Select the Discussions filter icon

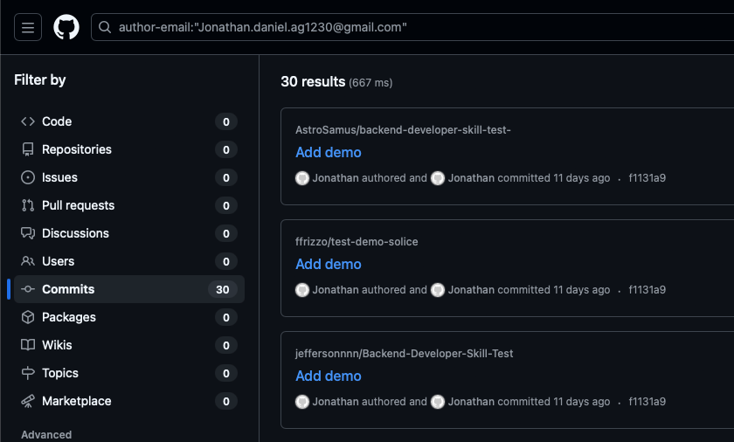tap(28, 233)
